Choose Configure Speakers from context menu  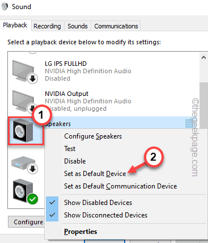93,136
